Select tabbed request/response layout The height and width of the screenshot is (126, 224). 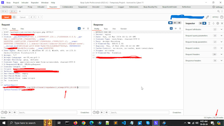(179, 23)
